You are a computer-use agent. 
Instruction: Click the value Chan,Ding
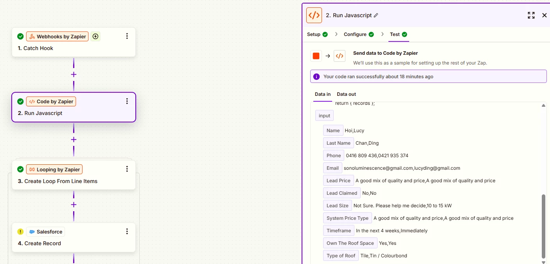[367, 143]
